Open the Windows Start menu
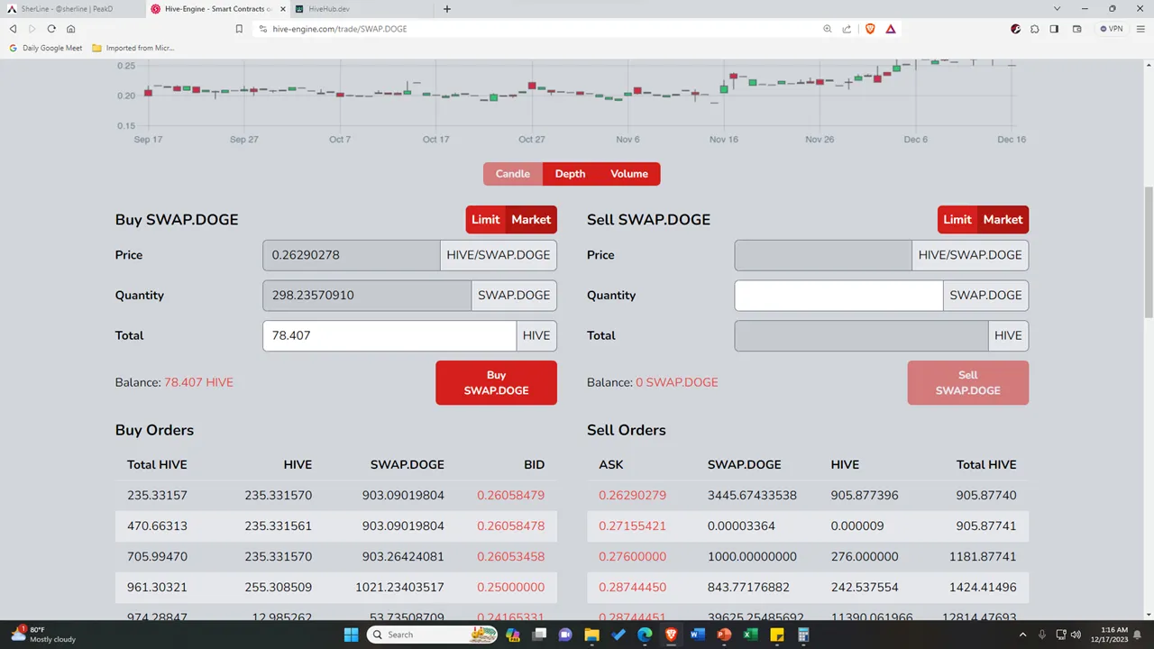This screenshot has height=649, width=1154. 351,635
